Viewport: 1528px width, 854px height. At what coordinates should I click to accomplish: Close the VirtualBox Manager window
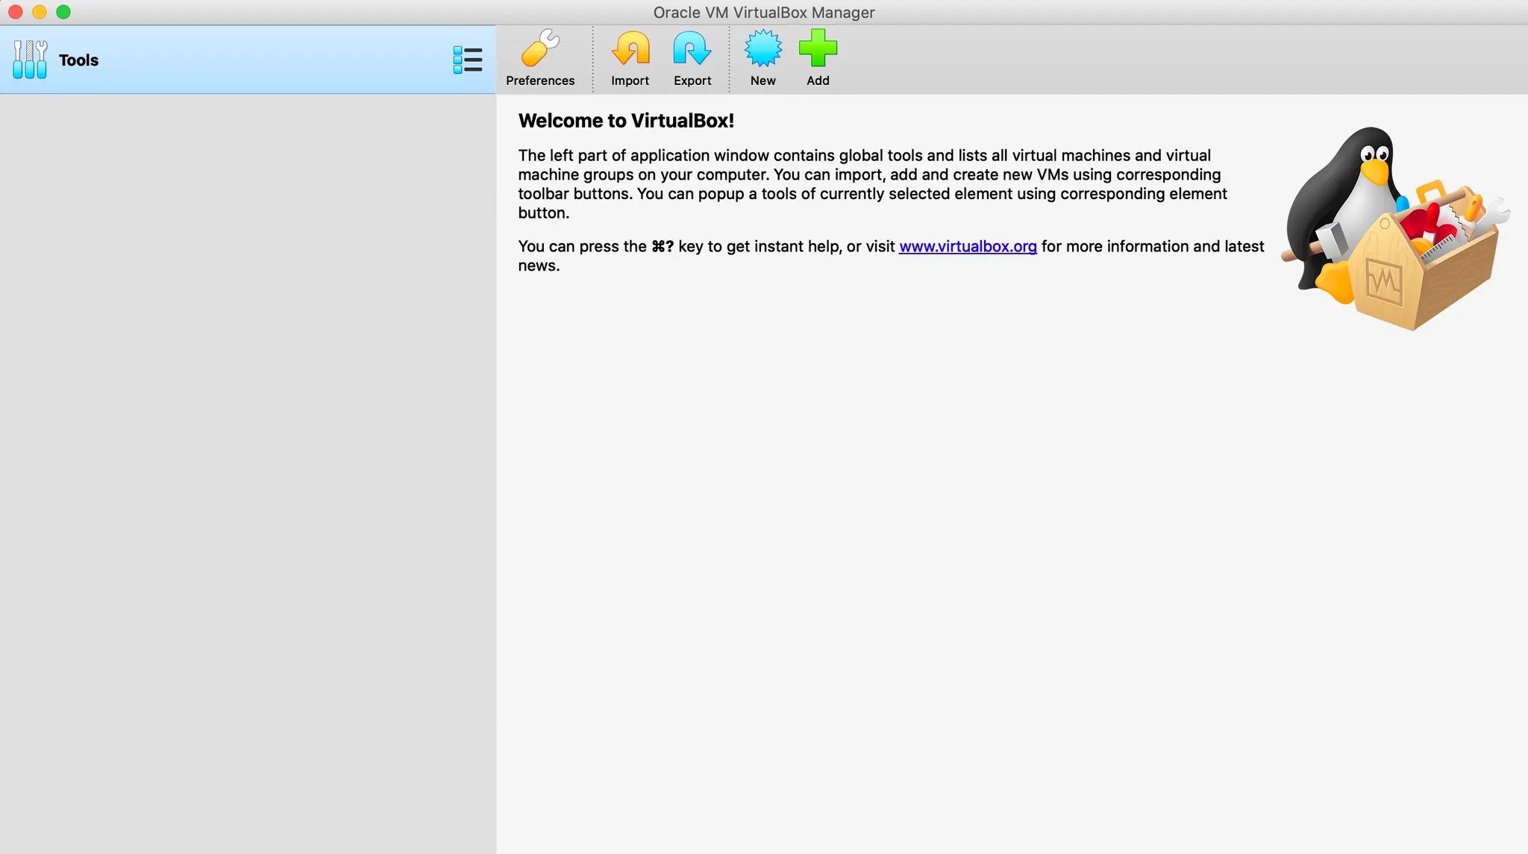[15, 12]
